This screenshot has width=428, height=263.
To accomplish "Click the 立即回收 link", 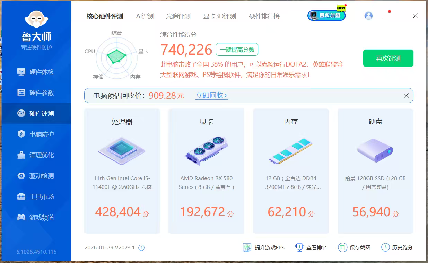I will pyautogui.click(x=211, y=96).
